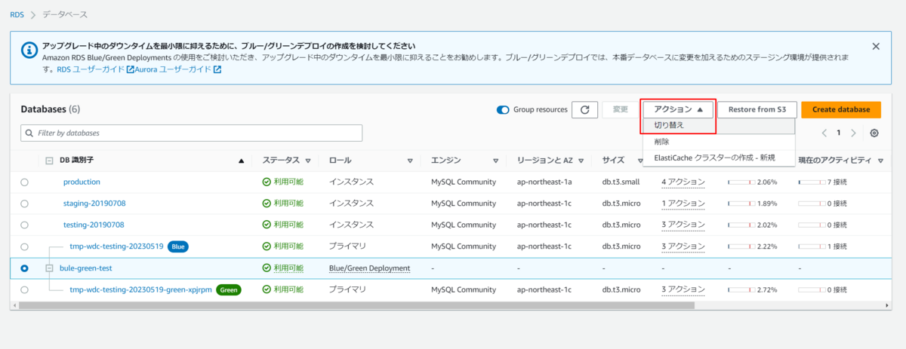Focus the Filter by databases search field

pyautogui.click(x=192, y=133)
